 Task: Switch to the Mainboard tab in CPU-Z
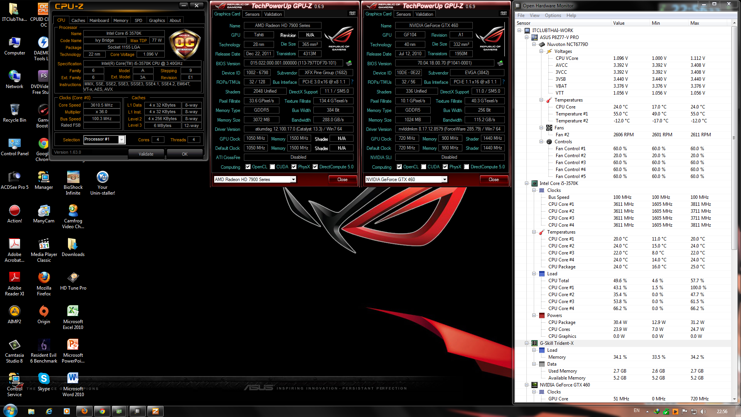[99, 20]
